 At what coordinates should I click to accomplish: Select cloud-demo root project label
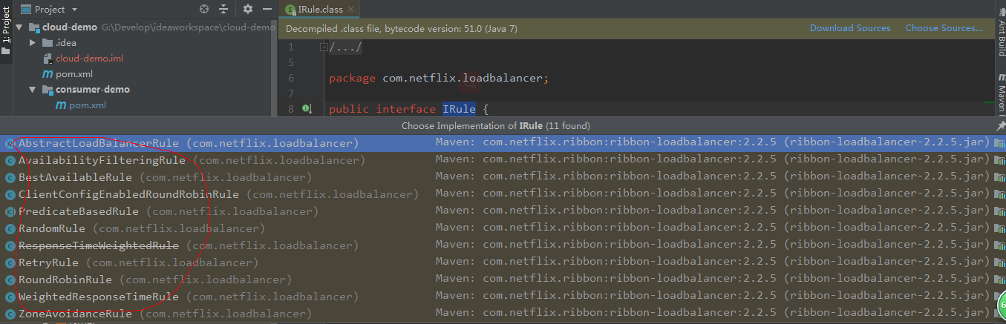coord(70,27)
